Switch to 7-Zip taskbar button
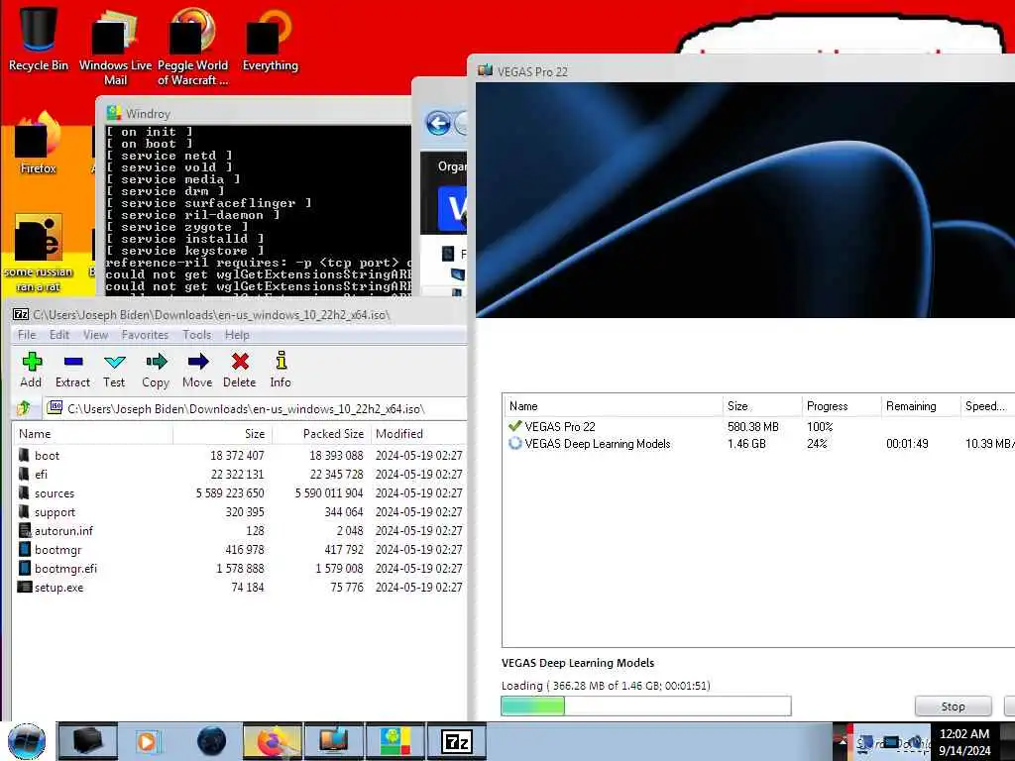The height and width of the screenshot is (761, 1015). point(457,741)
